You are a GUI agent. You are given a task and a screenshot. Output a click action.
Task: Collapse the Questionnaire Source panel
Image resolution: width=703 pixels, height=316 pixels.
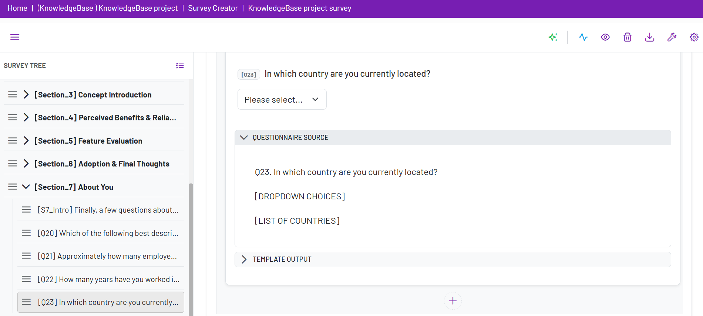pyautogui.click(x=244, y=137)
